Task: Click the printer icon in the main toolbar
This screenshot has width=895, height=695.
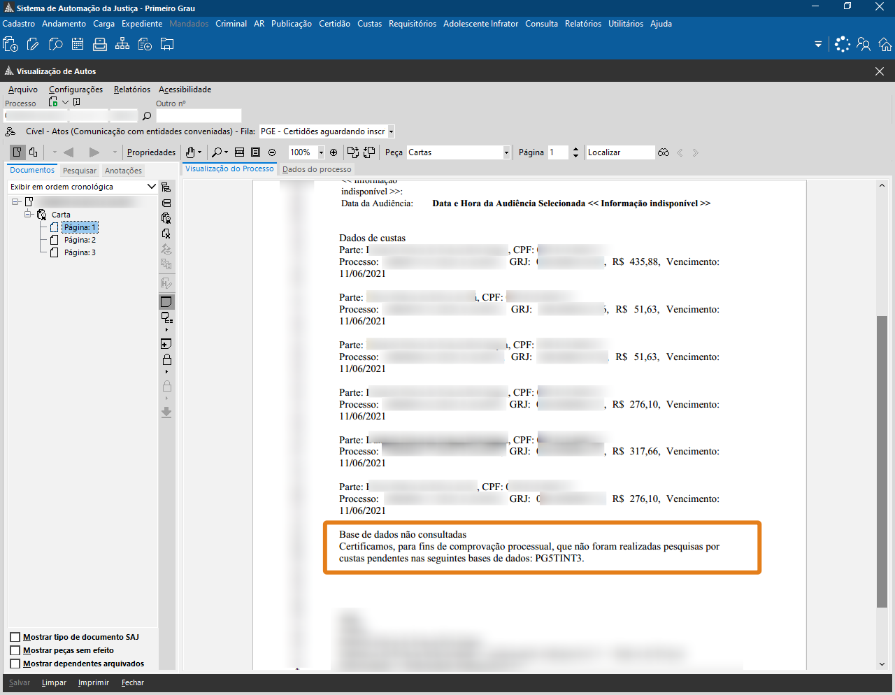Action: [100, 45]
